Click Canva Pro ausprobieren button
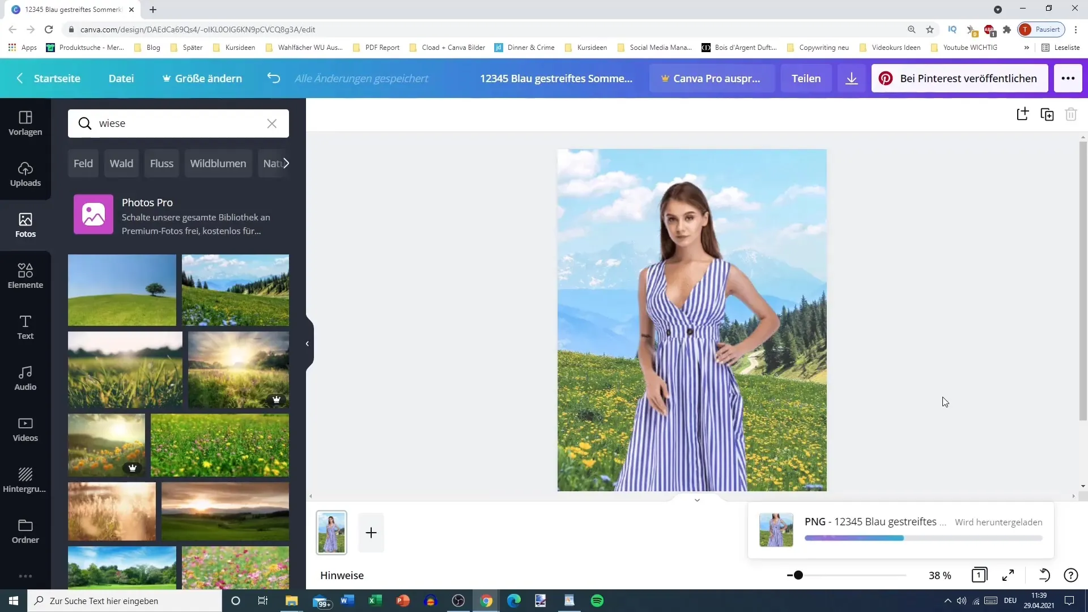The width and height of the screenshot is (1088, 612). pyautogui.click(x=711, y=78)
